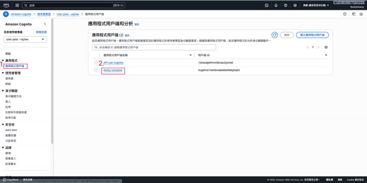Focus the AWS top search box

point(74,5)
